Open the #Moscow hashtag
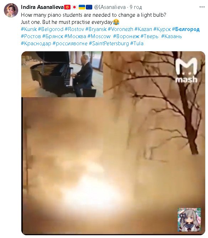This screenshot has height=238, width=208. (99, 36)
